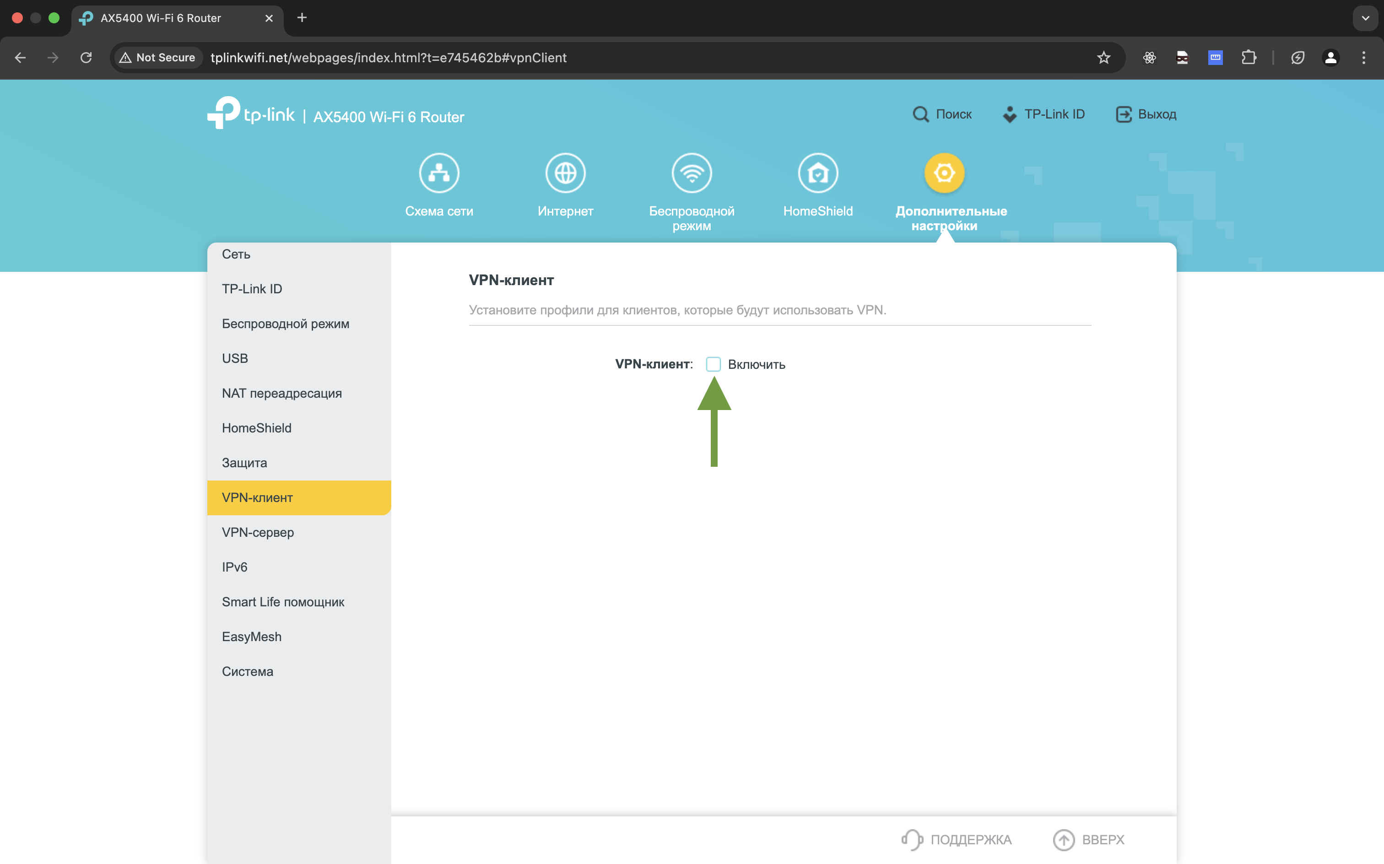Open Беспроводной режим Wi-Fi icon
The height and width of the screenshot is (864, 1384).
pyautogui.click(x=692, y=173)
